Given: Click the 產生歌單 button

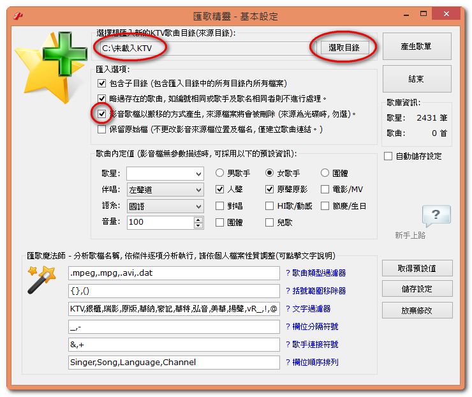Looking at the screenshot, I should (x=417, y=47).
